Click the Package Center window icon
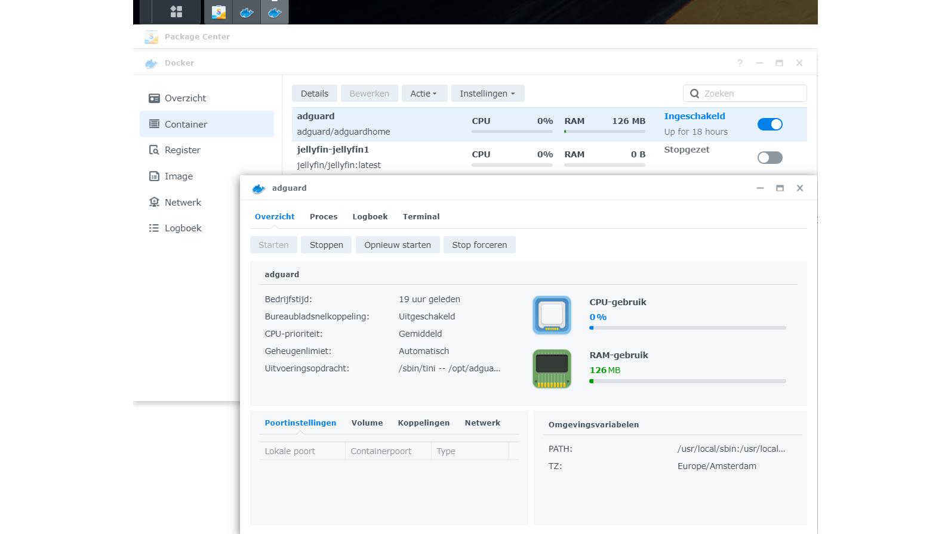 151,37
